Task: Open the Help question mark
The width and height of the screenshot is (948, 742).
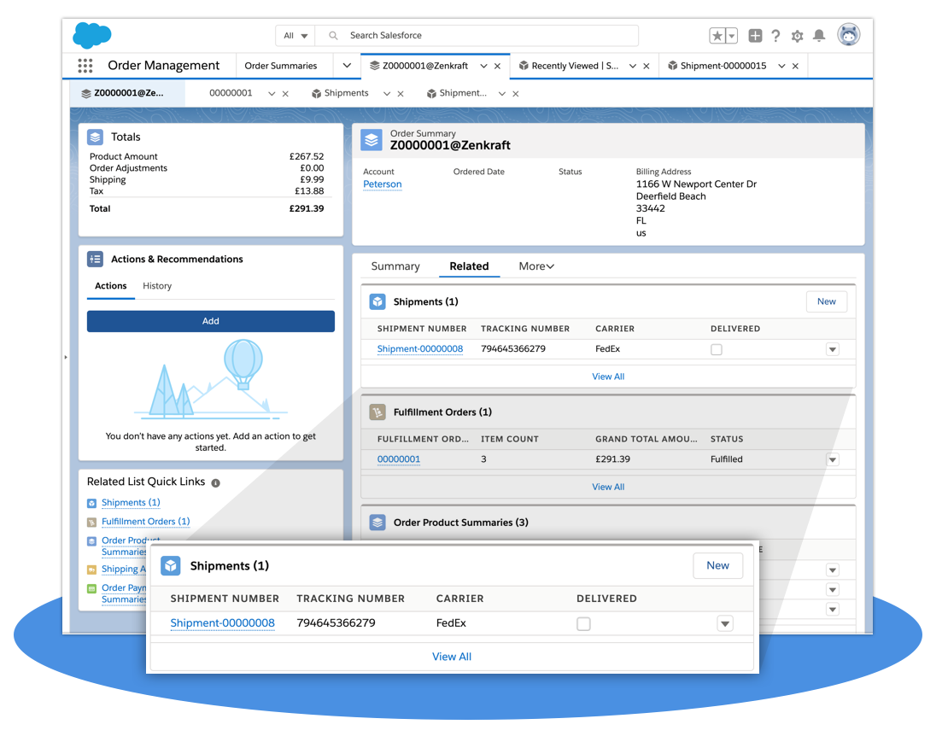Action: (x=775, y=36)
